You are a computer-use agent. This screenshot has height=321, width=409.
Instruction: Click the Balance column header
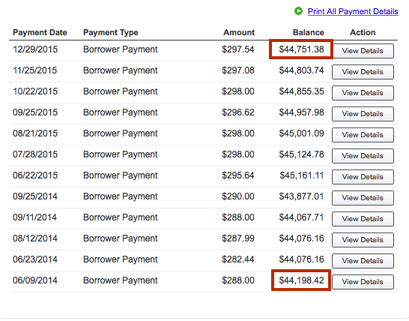coord(309,32)
